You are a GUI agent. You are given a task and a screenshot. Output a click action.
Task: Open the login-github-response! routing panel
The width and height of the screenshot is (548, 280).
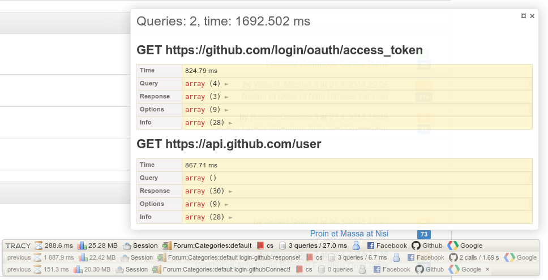pos(229,257)
